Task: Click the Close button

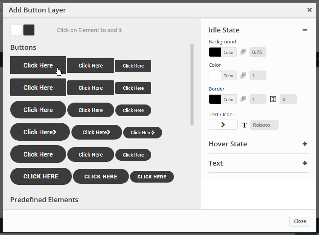Action: tap(300, 221)
